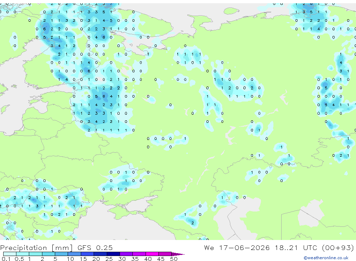The image size is (356, 261).
Task: Click the 45–50 mm dark magenta legend swatch
Action: [165, 254]
